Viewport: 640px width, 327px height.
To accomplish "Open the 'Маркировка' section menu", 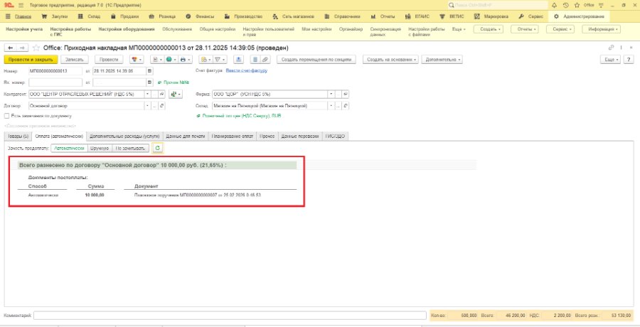I will pyautogui.click(x=492, y=17).
